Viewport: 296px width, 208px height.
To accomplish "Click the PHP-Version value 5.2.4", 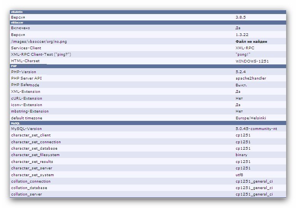I will 240,72.
